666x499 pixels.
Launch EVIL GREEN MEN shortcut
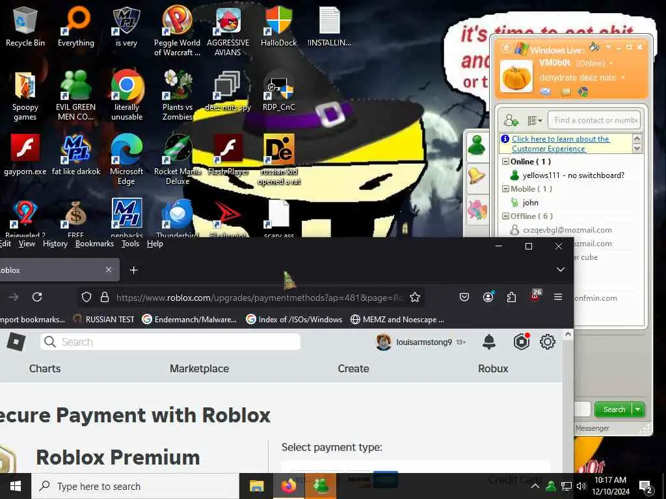coord(76,96)
